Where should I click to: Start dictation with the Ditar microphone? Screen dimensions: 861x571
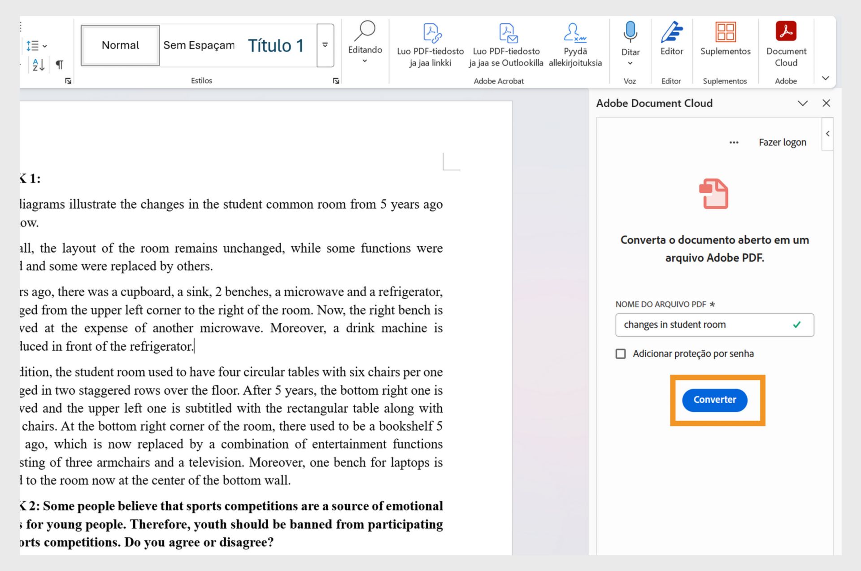click(x=630, y=44)
